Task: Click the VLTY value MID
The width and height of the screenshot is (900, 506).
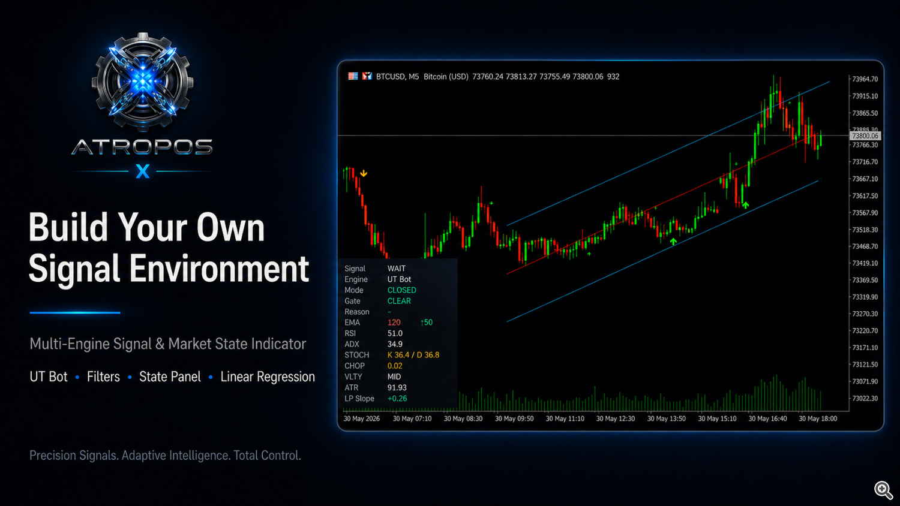Action: 394,377
